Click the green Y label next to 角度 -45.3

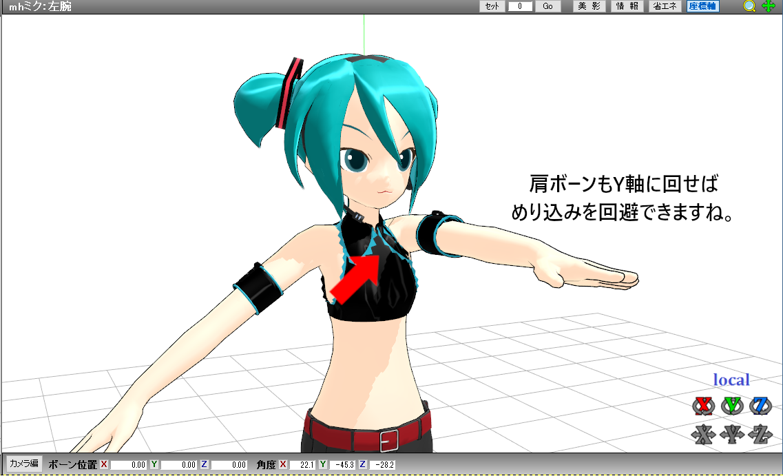click(323, 464)
